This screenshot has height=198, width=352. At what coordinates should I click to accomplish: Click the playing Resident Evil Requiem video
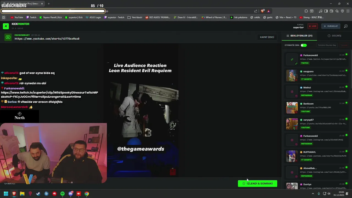coord(141,110)
